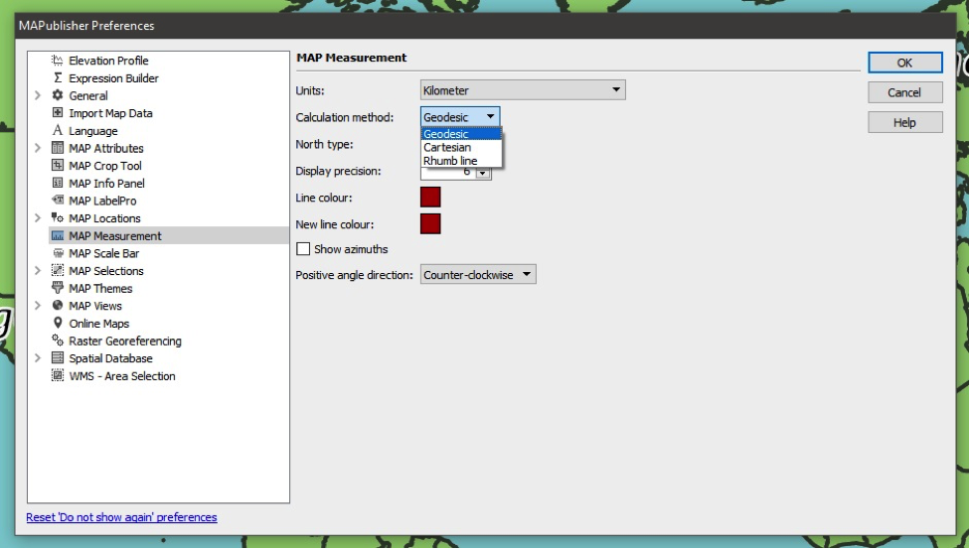Select MAP Crop Tool in the tree
969x549 pixels.
point(105,166)
